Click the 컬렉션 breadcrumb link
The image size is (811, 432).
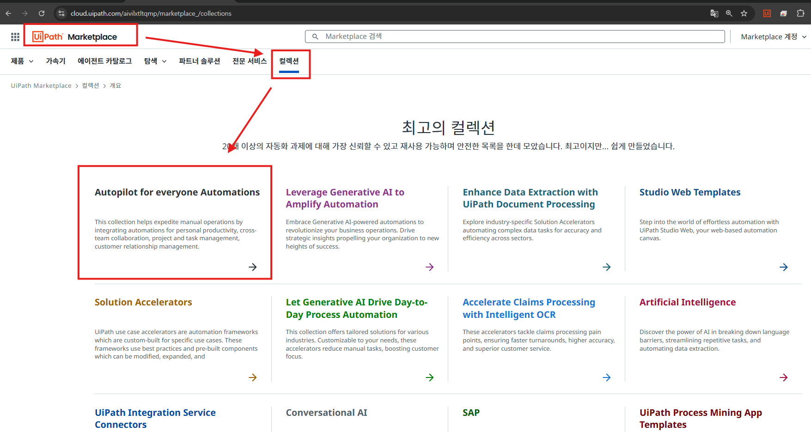91,85
